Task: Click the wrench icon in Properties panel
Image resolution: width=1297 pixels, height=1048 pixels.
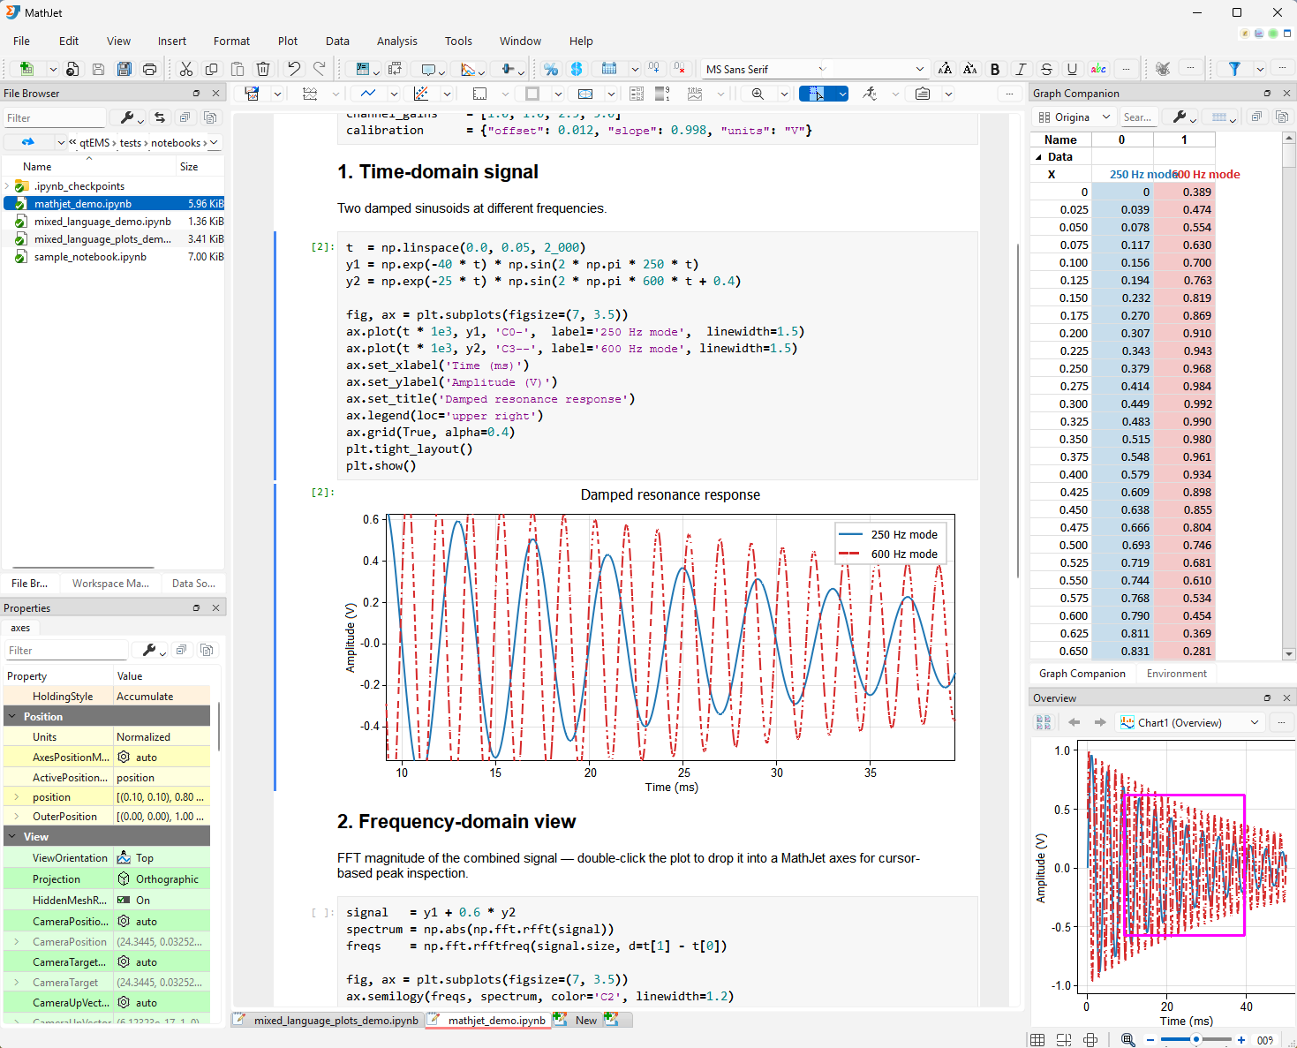Action: 149,651
